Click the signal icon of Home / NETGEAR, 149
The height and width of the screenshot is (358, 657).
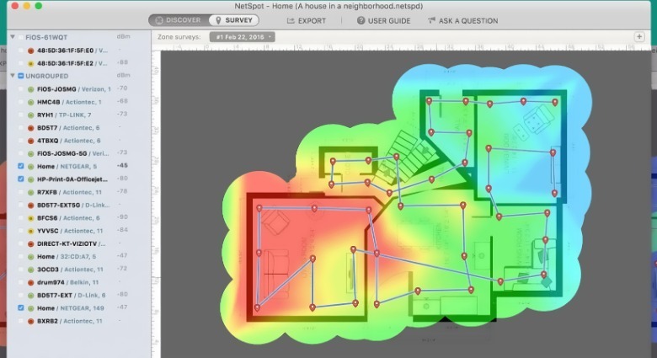pos(30,308)
